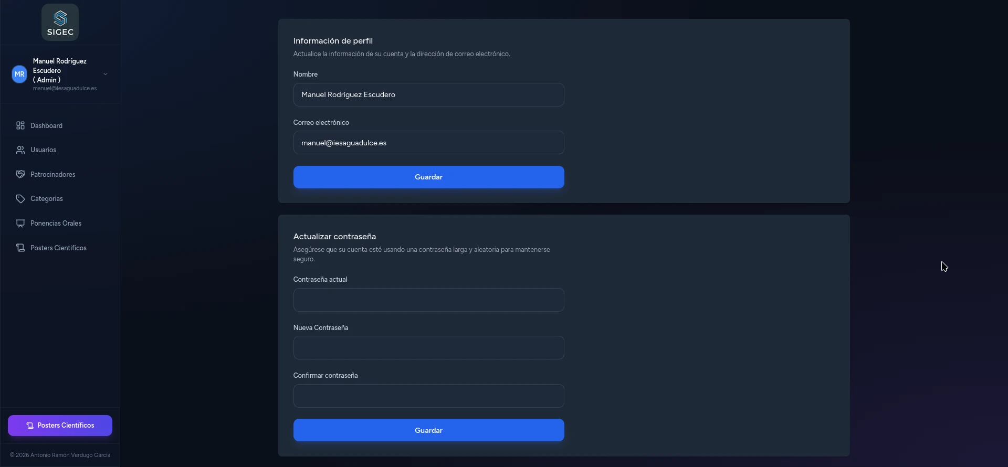Save the new password with Guardar

click(x=428, y=430)
